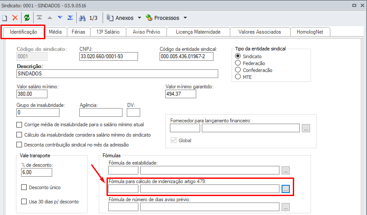Click the Anexos paperclip icon

coord(110,18)
